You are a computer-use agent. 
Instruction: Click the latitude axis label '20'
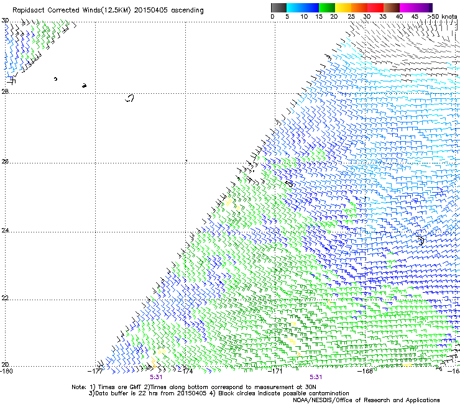point(5,364)
